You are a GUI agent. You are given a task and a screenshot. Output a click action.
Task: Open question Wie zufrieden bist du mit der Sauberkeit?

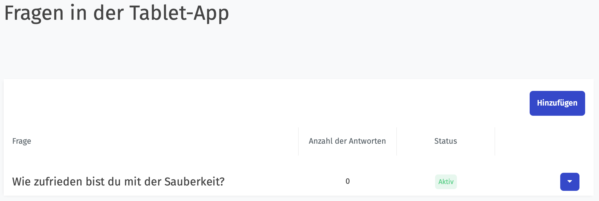pyautogui.click(x=118, y=182)
